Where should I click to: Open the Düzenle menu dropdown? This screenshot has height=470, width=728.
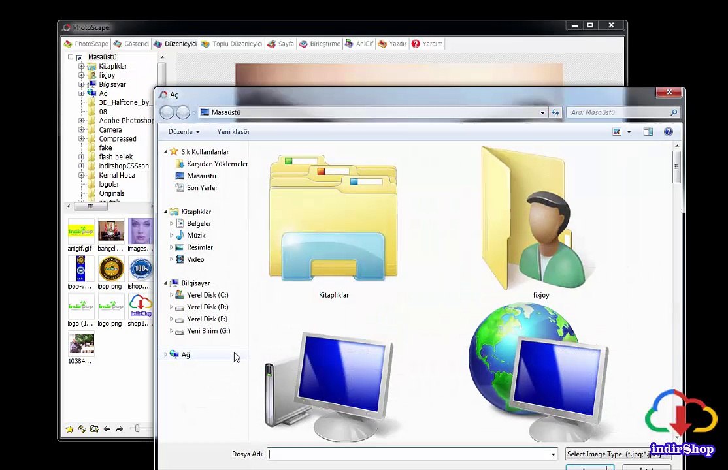pyautogui.click(x=184, y=132)
